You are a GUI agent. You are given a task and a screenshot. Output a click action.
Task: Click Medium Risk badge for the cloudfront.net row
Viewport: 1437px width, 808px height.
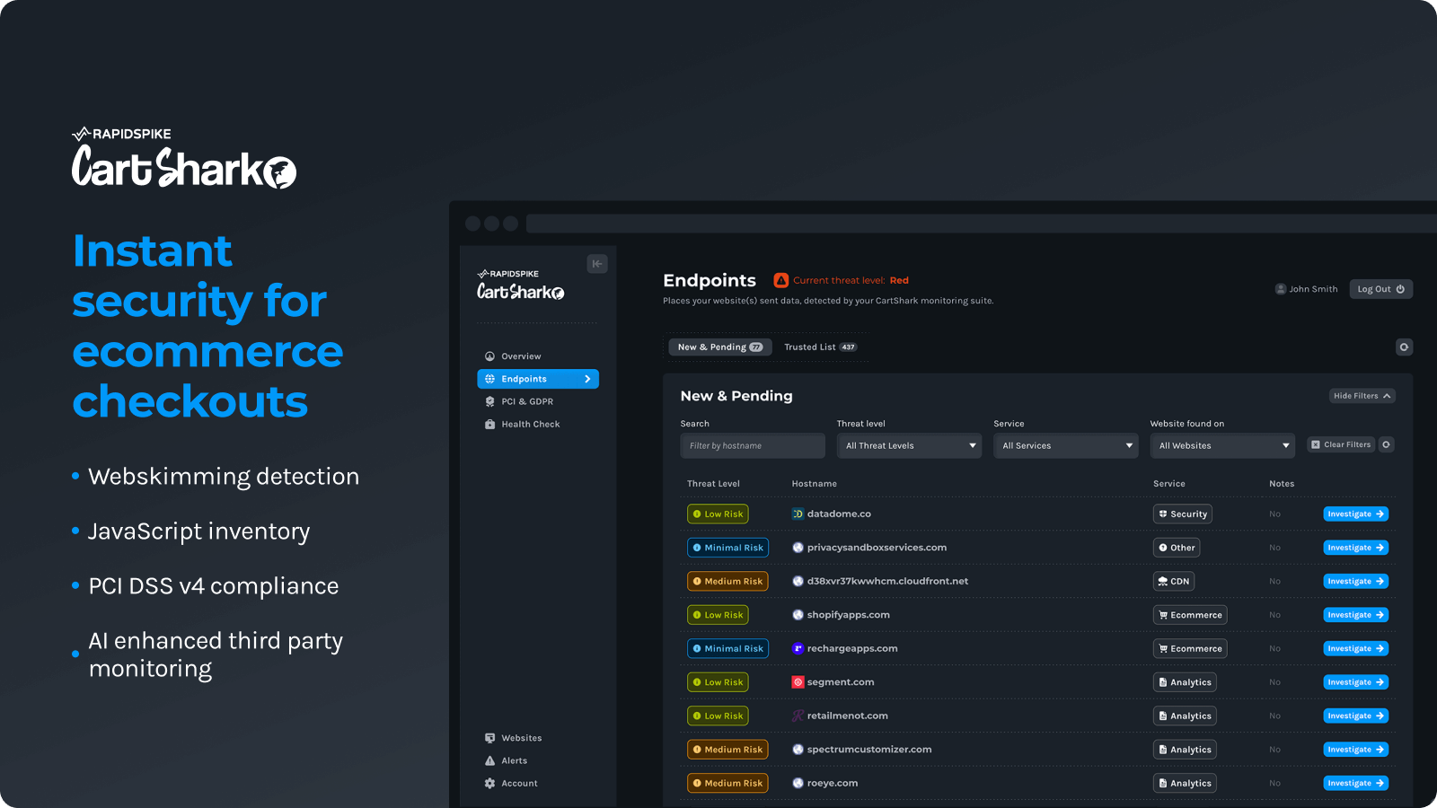click(727, 582)
